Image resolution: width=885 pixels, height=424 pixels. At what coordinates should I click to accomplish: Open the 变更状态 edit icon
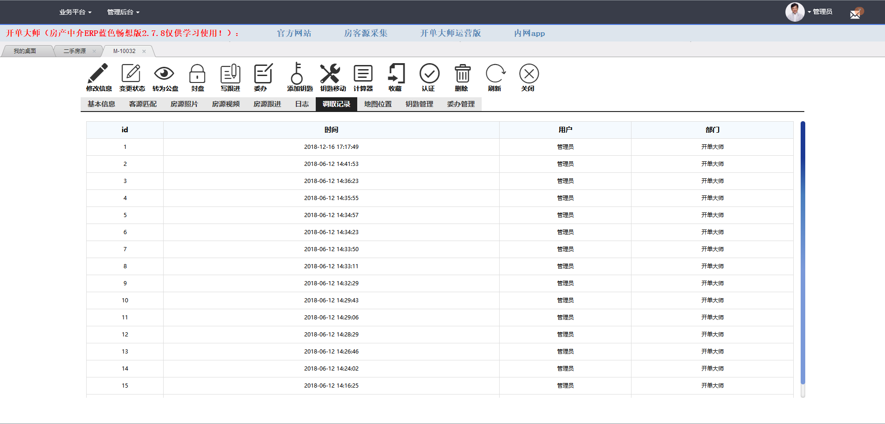(x=131, y=73)
